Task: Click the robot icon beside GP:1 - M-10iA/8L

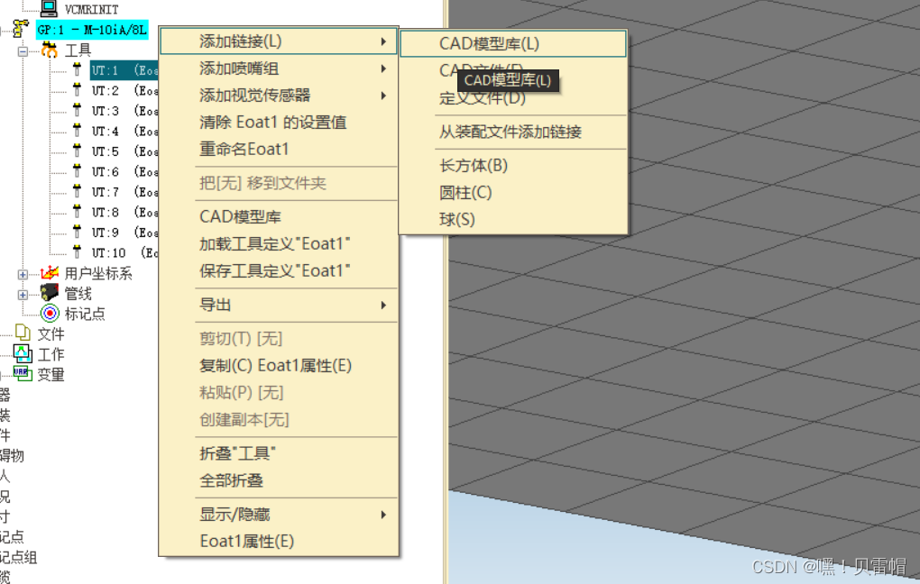Action: [x=21, y=28]
